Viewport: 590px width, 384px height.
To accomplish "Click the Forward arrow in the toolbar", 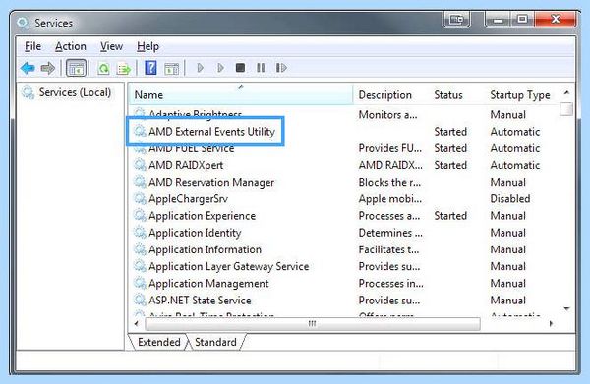I will 48,68.
